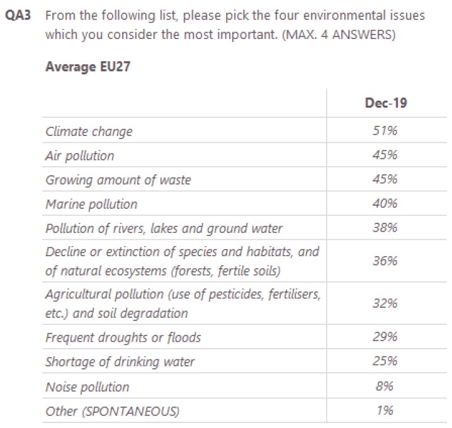The height and width of the screenshot is (428, 452).
Task: Select the Climate change row label
Action: pyautogui.click(x=89, y=132)
